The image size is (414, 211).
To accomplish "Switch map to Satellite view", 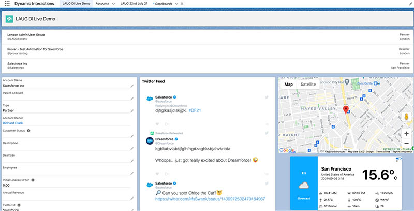I will point(308,85).
